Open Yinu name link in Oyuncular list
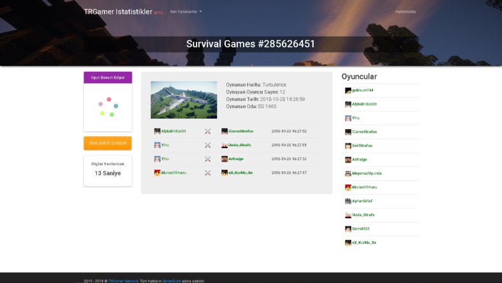Viewport: 502px width, 283px height. [356, 118]
